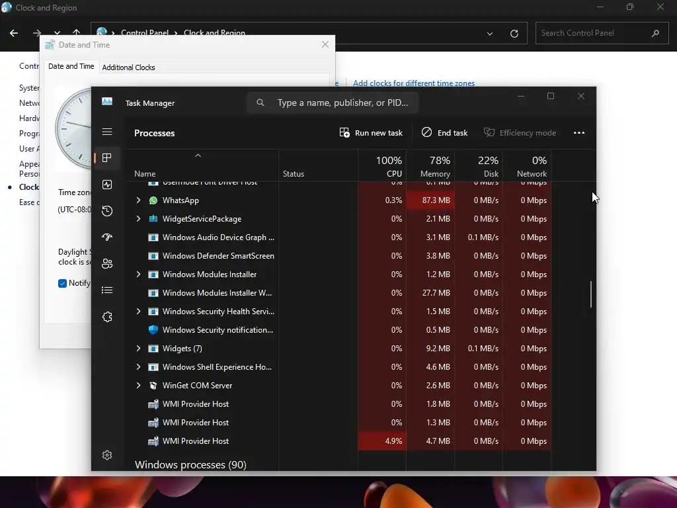
Task: Go back in Control Panel window
Action: click(14, 33)
